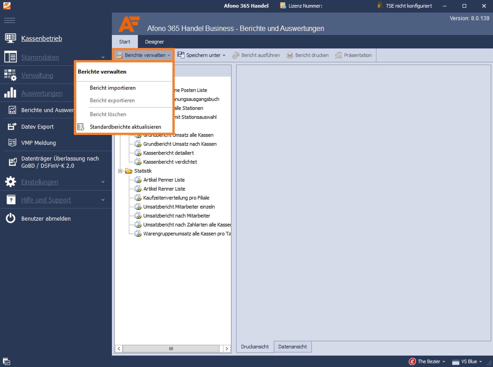Click the Kassenbetrieb register icon

(11, 38)
